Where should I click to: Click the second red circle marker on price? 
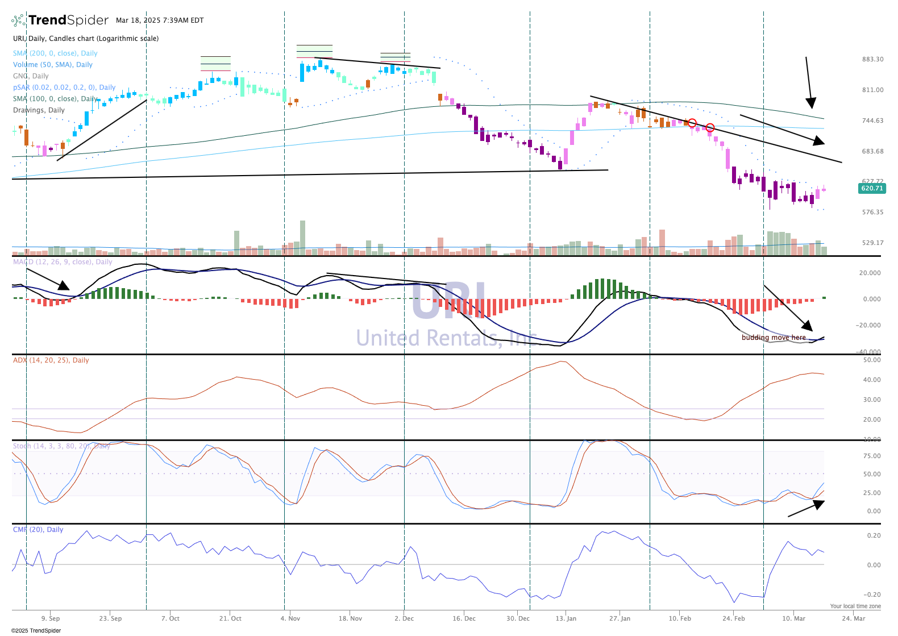coord(710,127)
